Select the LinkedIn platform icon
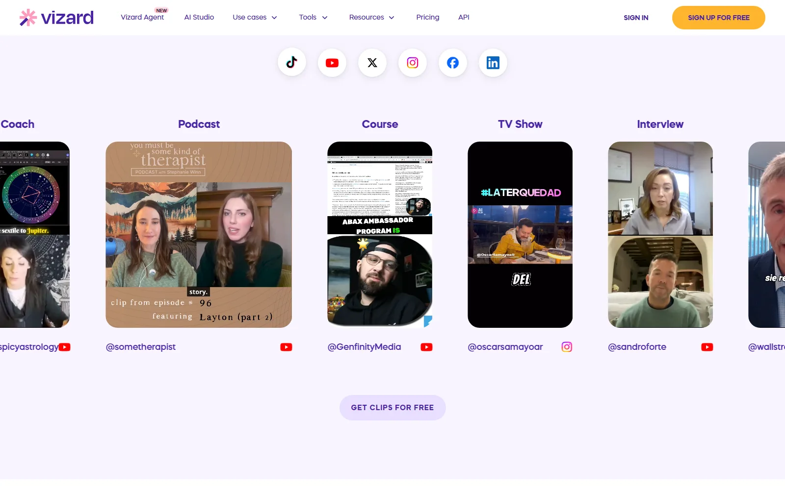This screenshot has width=785, height=490. (493, 63)
